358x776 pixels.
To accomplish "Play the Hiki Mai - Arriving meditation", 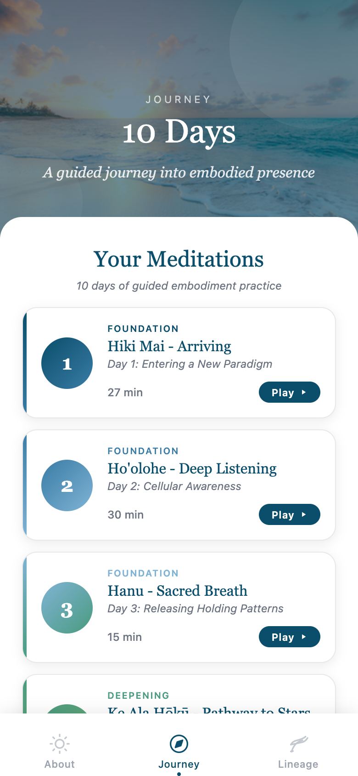I will (289, 392).
